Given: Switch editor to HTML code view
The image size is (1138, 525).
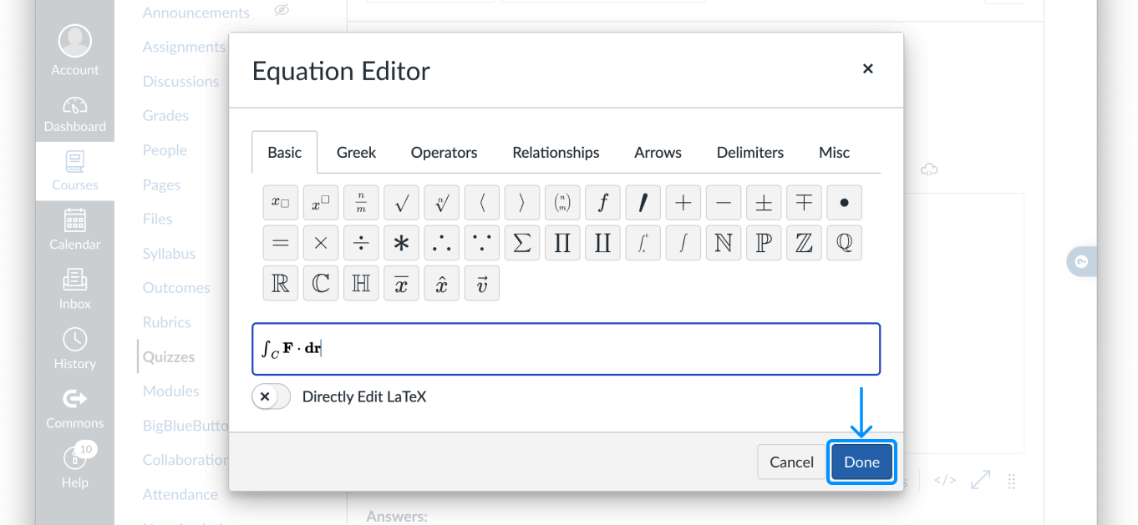Looking at the screenshot, I should tap(945, 480).
